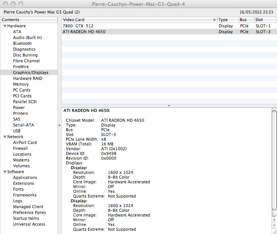Click the Hardware category label
Screen dimensions: 277x234
pyautogui.click(x=16, y=26)
